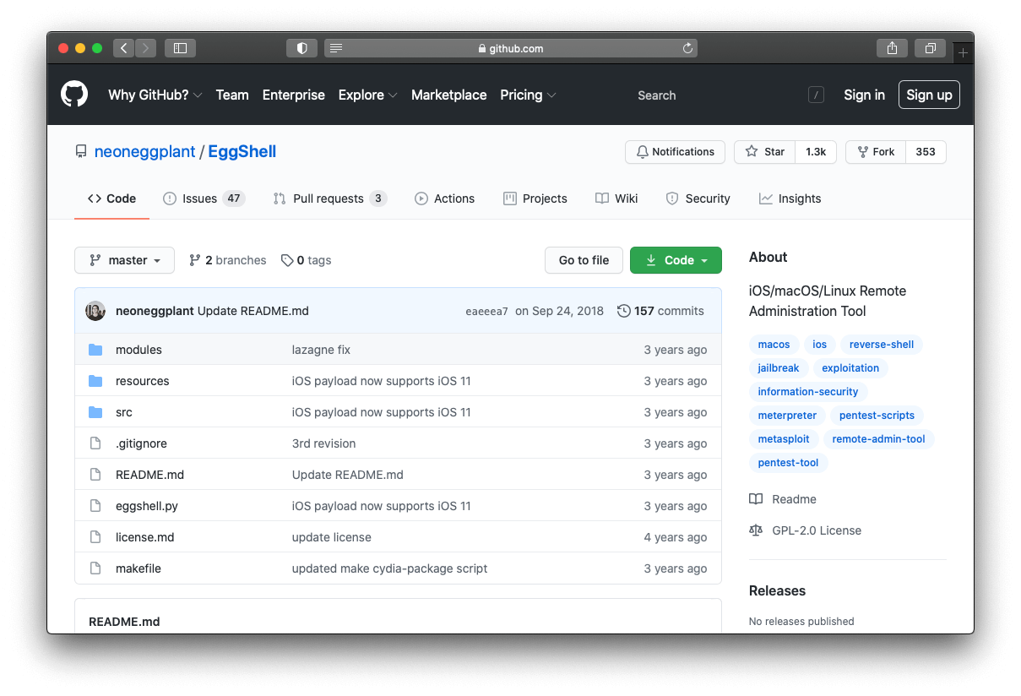
Task: Click the repository book icon near neoneggplant
Action: click(81, 152)
